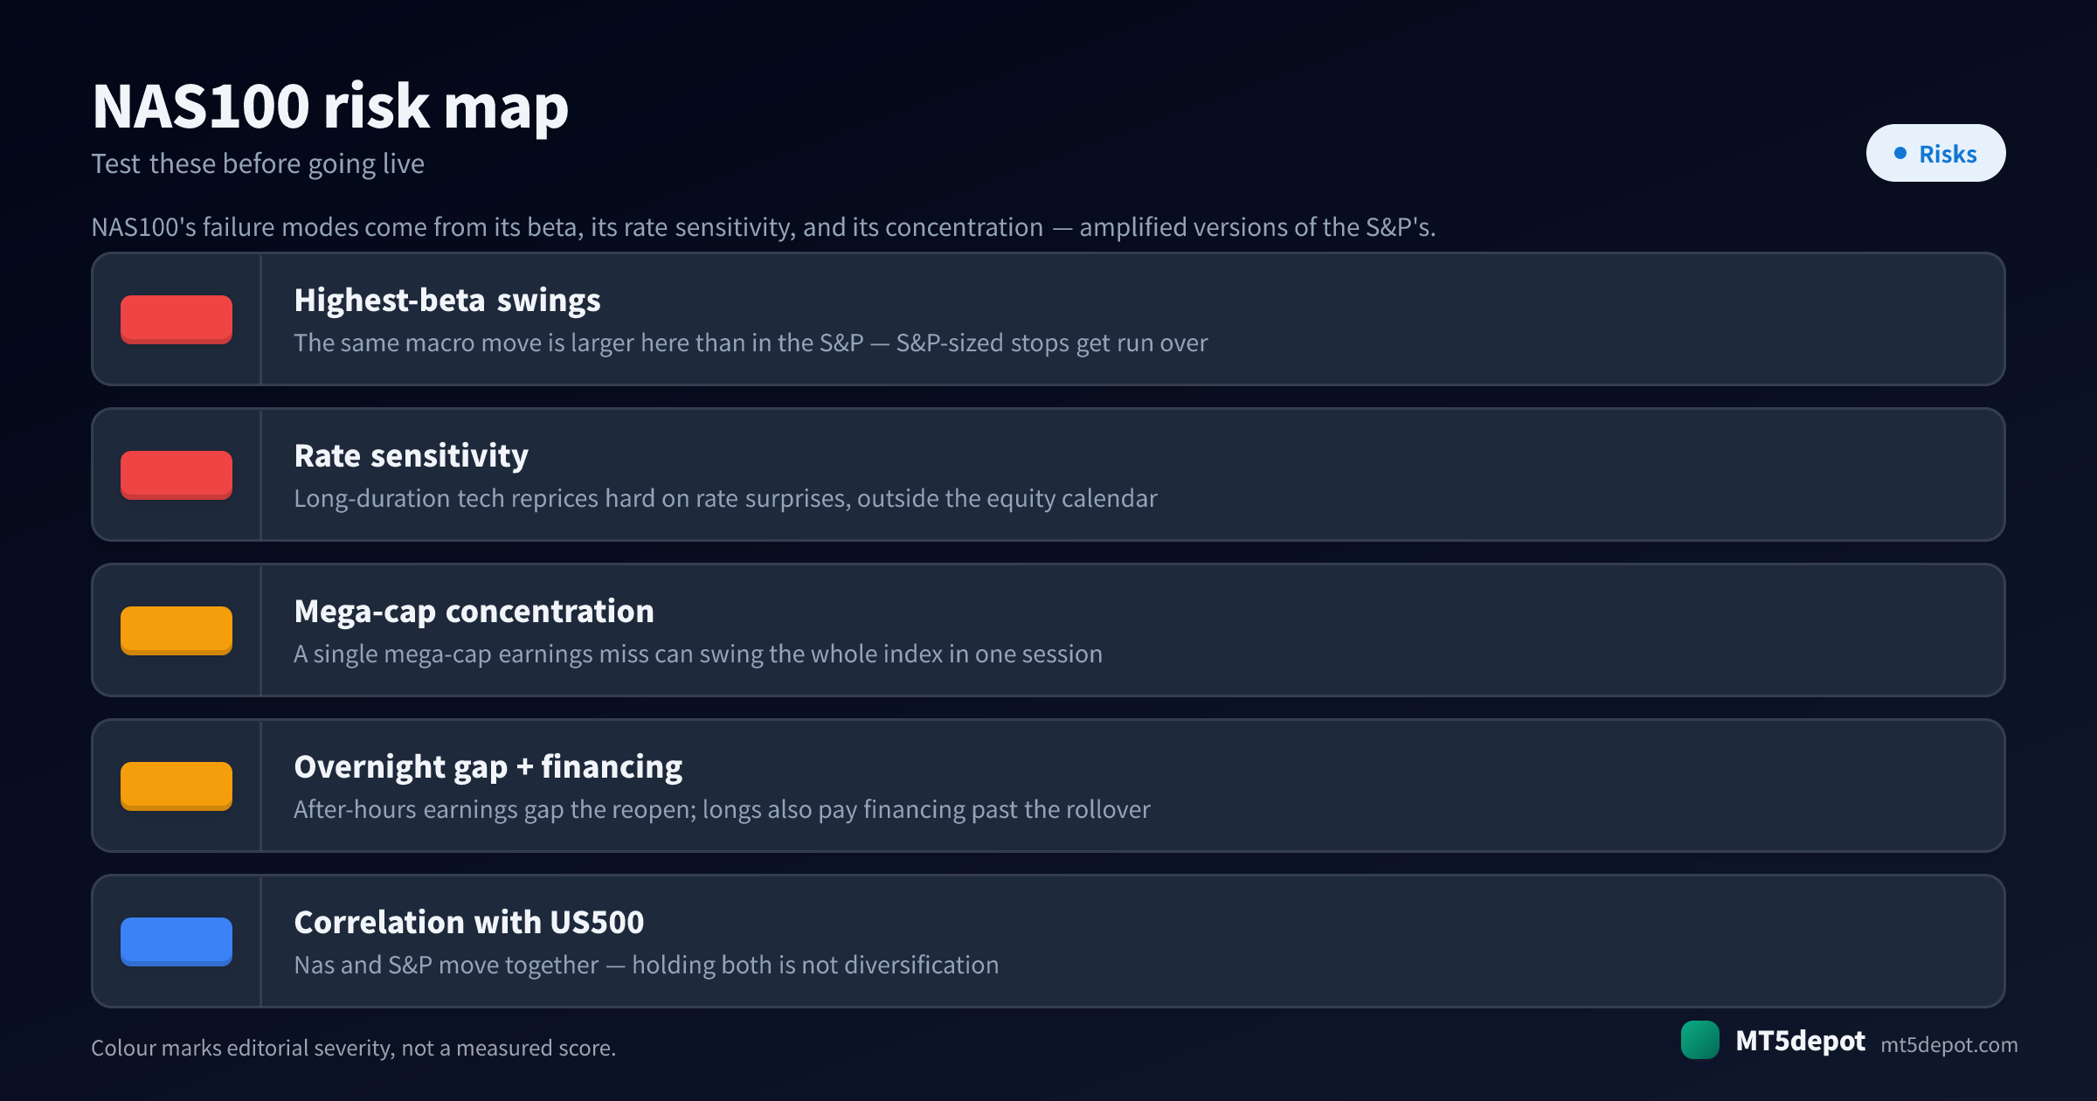The image size is (2097, 1101).
Task: Select the Overnight gap + financing heading
Action: point(488,767)
